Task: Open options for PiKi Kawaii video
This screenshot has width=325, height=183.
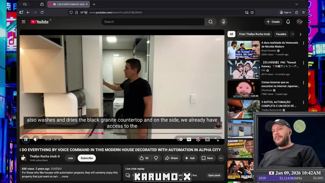Action: point(303,63)
